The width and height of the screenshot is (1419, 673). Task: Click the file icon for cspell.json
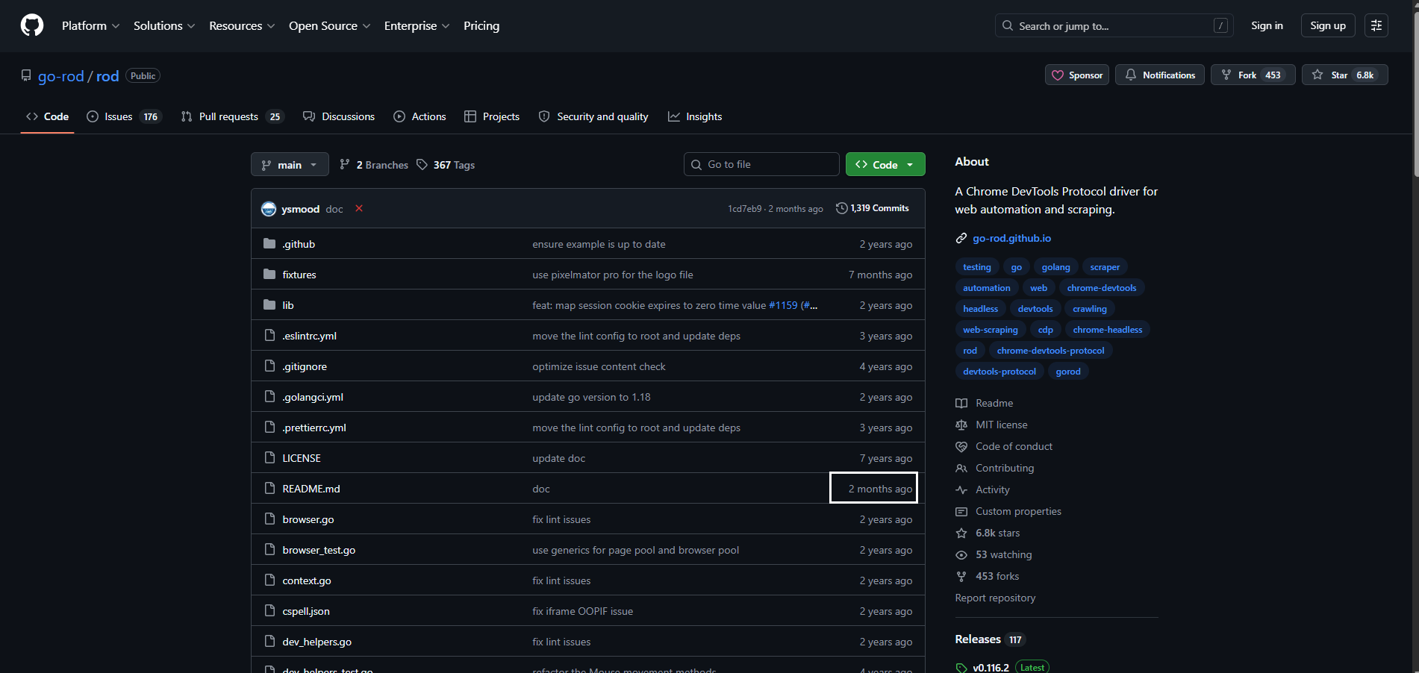pos(269,611)
